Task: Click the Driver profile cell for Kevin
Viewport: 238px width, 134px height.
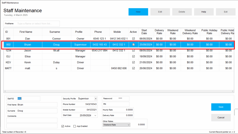Action: (x=81, y=62)
